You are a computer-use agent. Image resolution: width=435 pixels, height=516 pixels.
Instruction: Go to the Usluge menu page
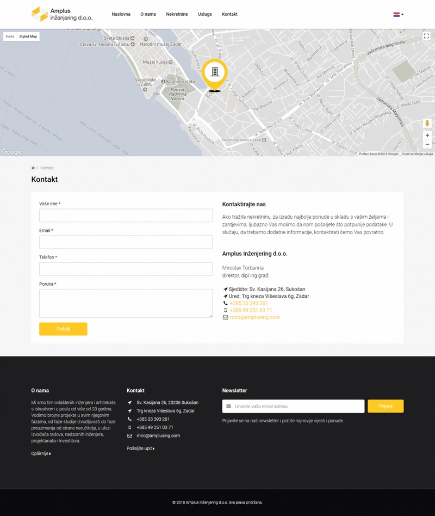coord(205,14)
